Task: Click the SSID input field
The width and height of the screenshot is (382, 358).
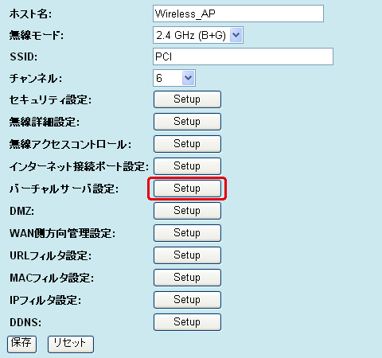Action: tap(243, 56)
